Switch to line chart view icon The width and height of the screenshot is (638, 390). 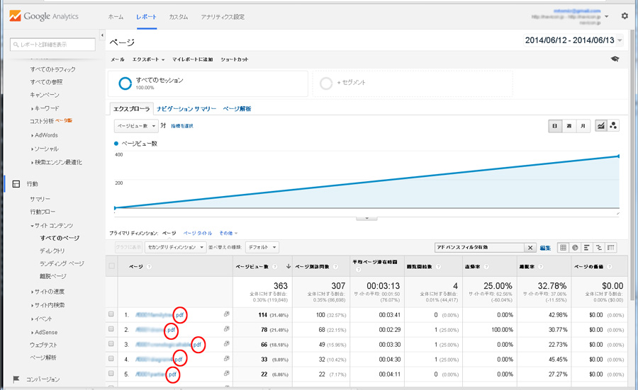pos(601,125)
